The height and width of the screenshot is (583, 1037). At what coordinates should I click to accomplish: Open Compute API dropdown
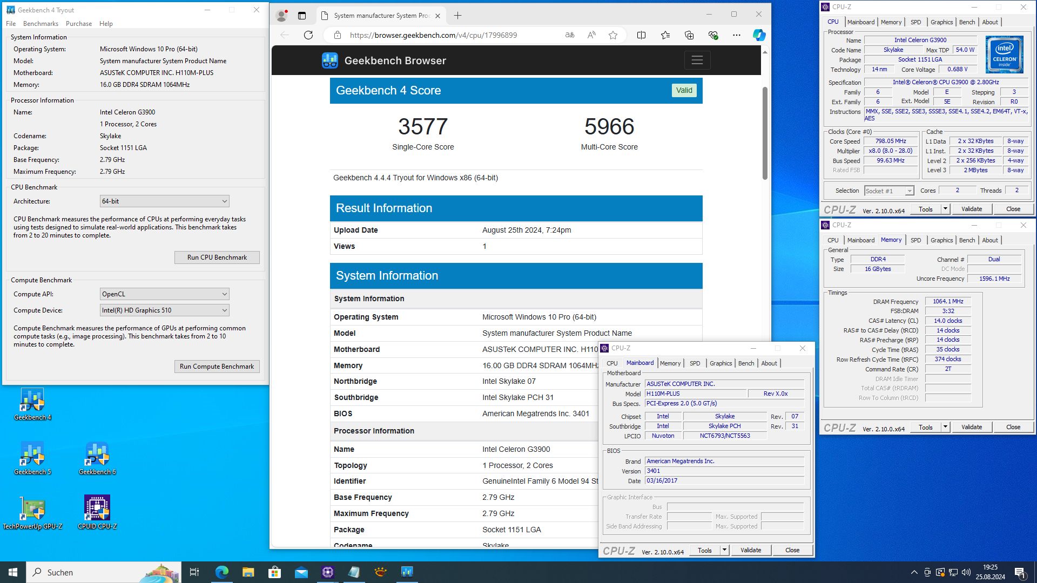point(165,294)
